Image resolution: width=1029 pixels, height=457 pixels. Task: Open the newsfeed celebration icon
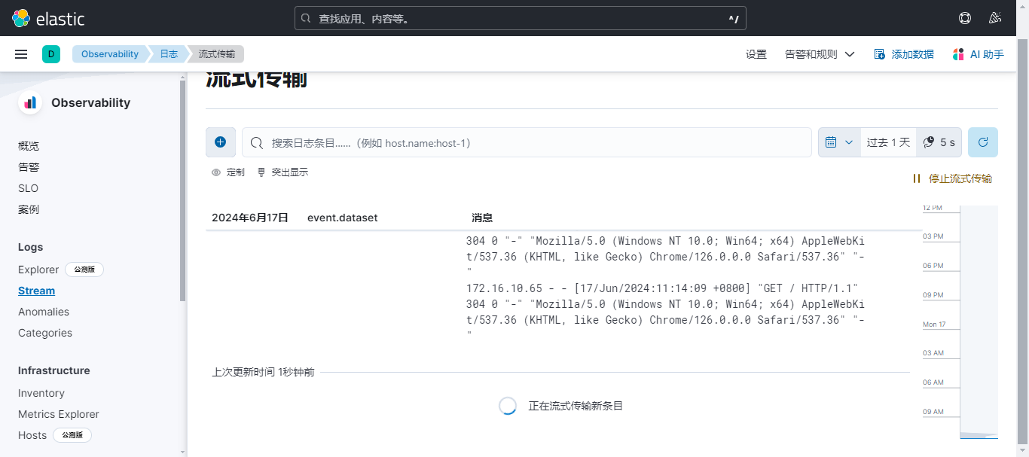tap(995, 18)
